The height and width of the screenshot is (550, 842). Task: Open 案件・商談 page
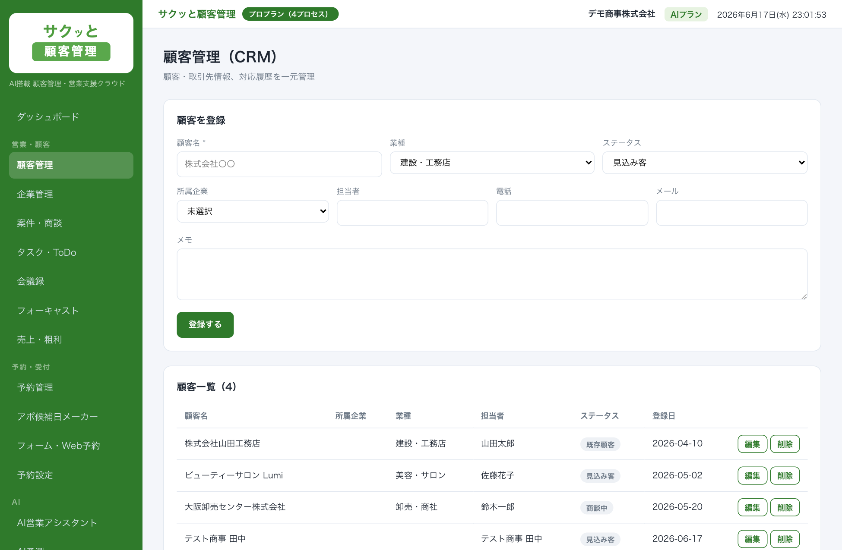71,223
